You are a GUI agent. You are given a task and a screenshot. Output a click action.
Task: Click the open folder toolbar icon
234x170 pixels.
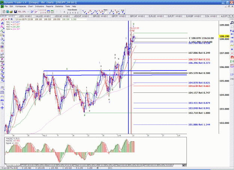(x=11, y=12)
